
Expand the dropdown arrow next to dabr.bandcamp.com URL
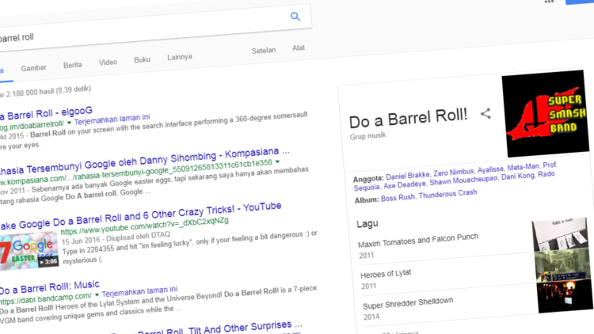(x=97, y=294)
